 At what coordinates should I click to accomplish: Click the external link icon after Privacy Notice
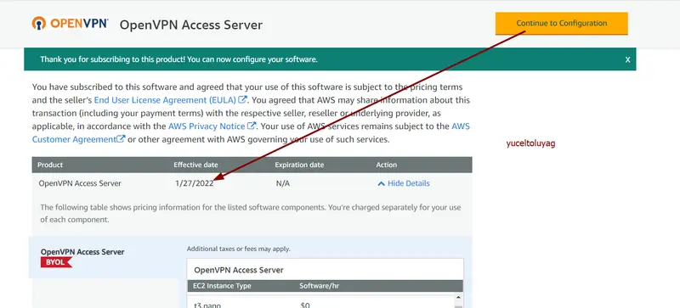click(252, 126)
